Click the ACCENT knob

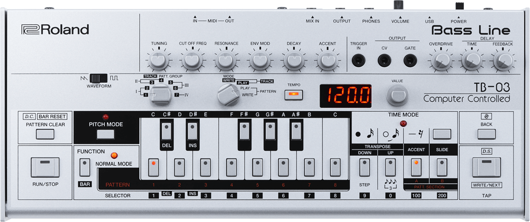pyautogui.click(x=328, y=61)
